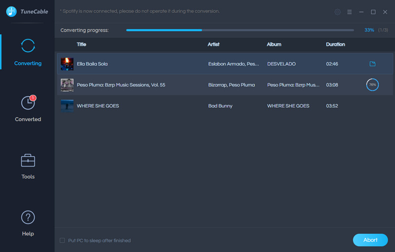Image resolution: width=395 pixels, height=252 pixels.
Task: Select the WHERE SHE GOES song title
Action: click(98, 106)
